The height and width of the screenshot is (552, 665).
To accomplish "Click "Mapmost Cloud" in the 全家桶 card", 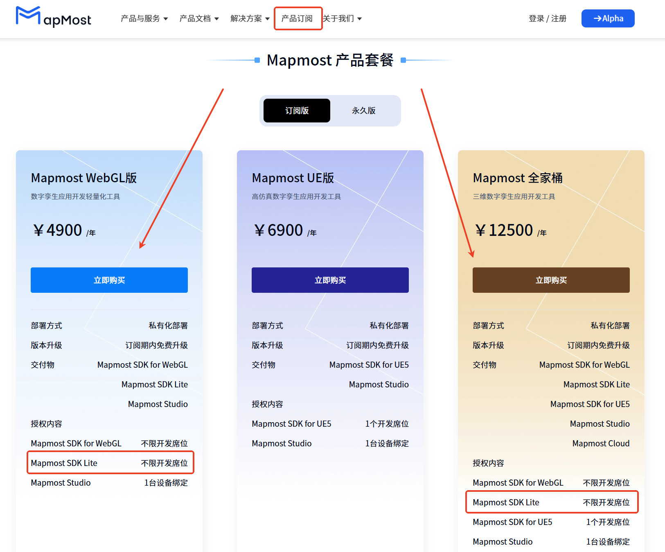I will [x=601, y=443].
